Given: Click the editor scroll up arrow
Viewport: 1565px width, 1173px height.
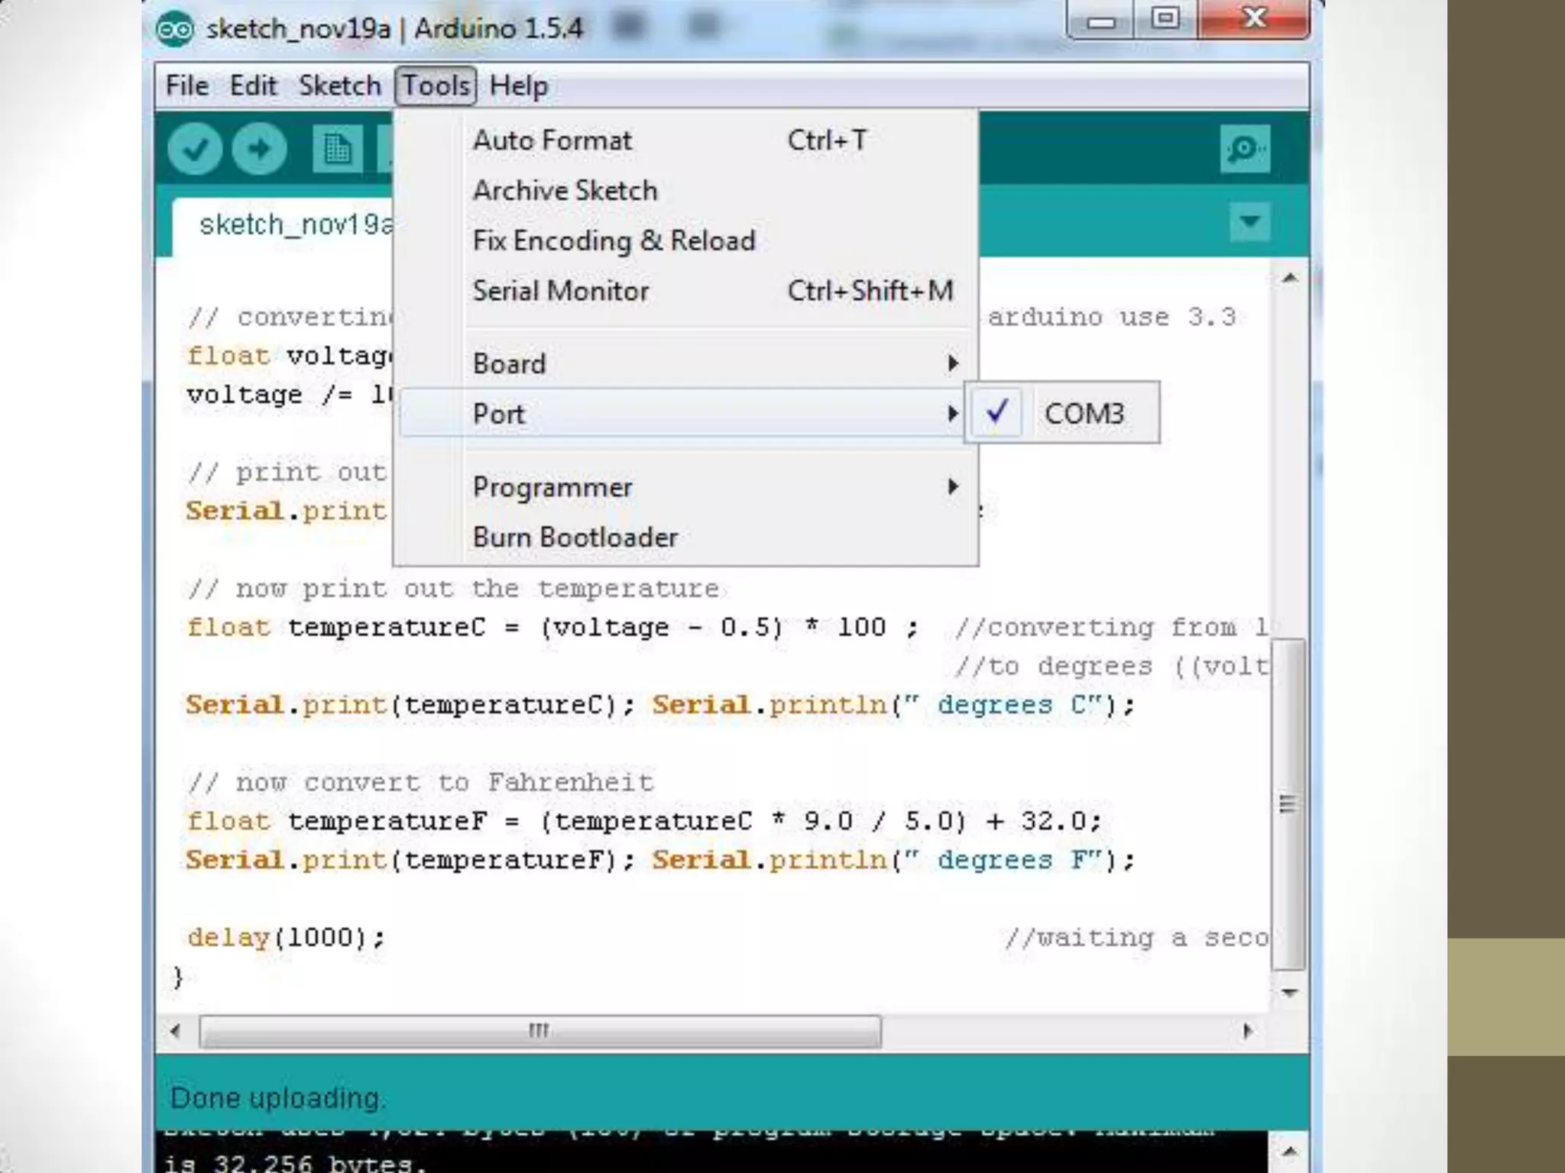Looking at the screenshot, I should (1289, 278).
